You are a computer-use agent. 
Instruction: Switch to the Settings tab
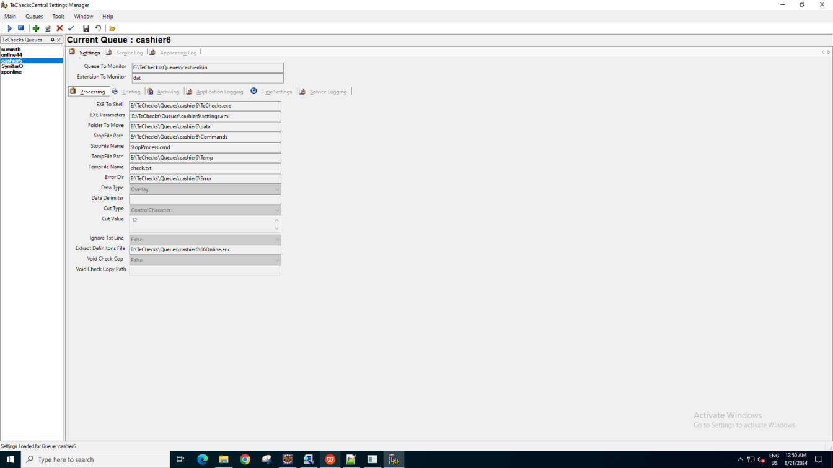[x=84, y=53]
